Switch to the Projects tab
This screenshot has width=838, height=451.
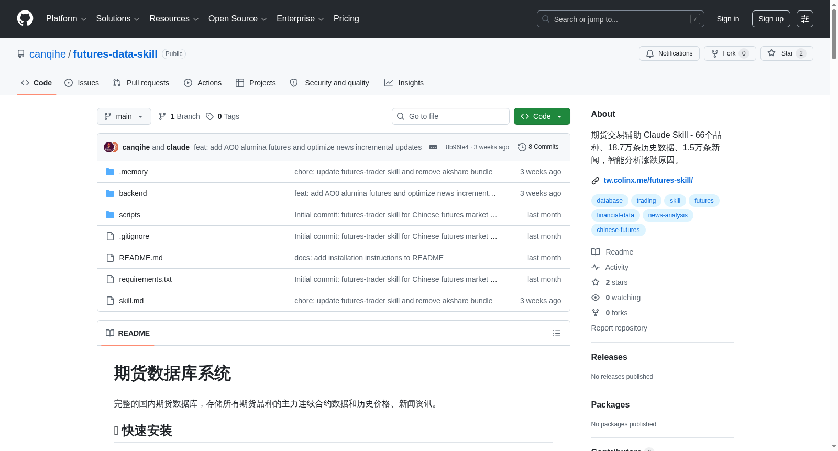pyautogui.click(x=256, y=83)
